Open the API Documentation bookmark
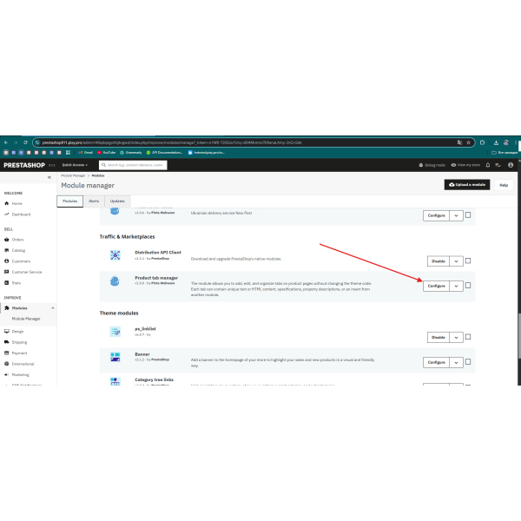This screenshot has height=521, width=521. click(x=164, y=153)
